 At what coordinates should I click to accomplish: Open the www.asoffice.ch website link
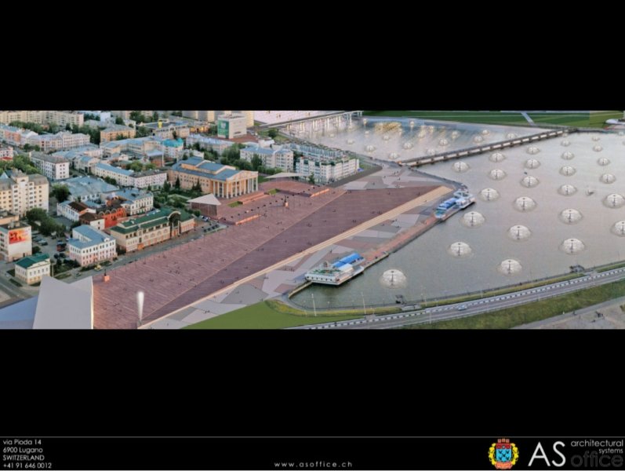point(313,464)
